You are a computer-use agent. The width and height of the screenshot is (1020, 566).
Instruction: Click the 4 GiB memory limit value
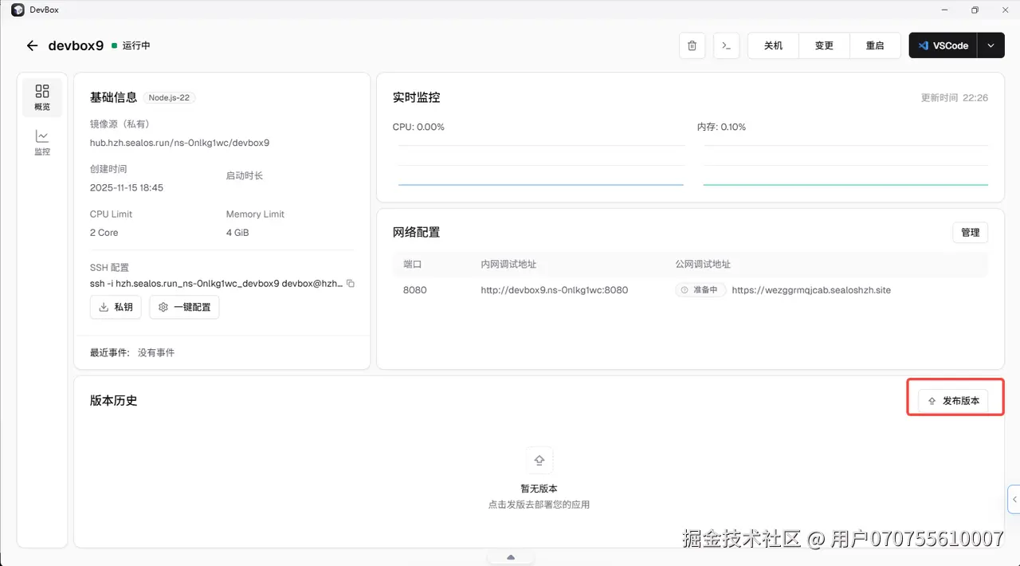pyautogui.click(x=237, y=233)
